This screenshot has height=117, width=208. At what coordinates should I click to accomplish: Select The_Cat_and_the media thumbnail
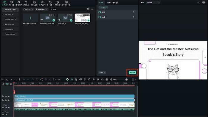pyautogui.click(x=83, y=18)
